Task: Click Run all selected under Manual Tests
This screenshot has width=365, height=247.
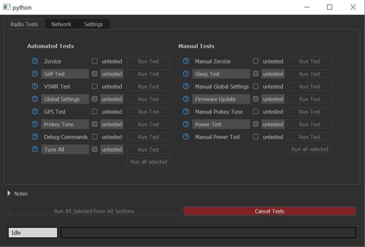Action: tap(310, 149)
